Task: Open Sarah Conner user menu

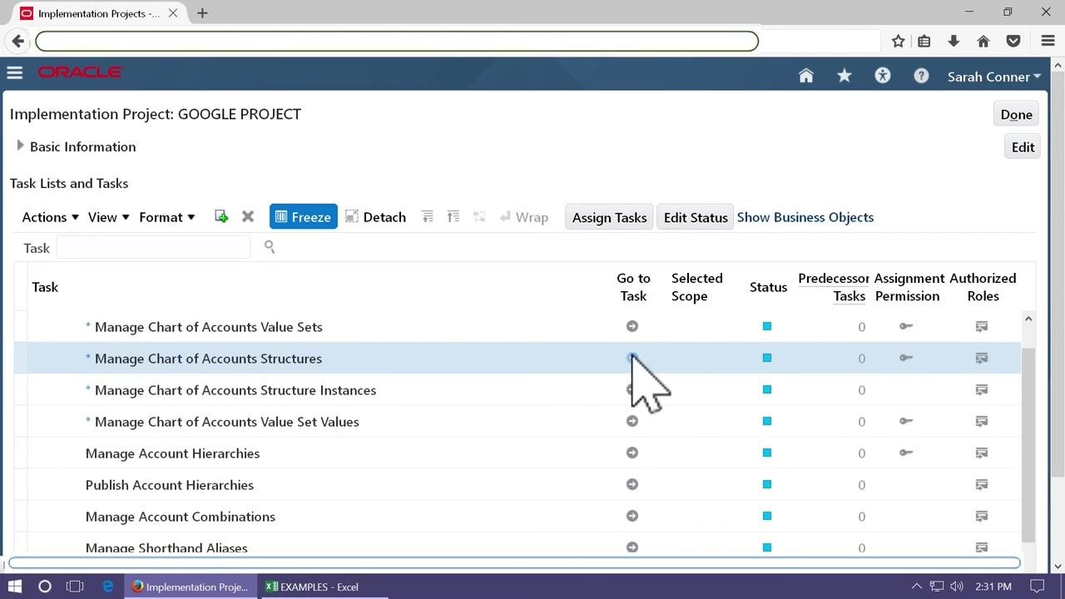Action: click(994, 77)
